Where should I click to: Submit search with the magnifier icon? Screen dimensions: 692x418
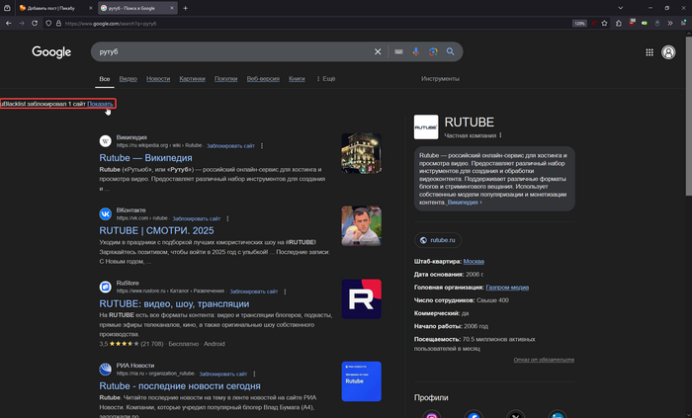pyautogui.click(x=450, y=51)
